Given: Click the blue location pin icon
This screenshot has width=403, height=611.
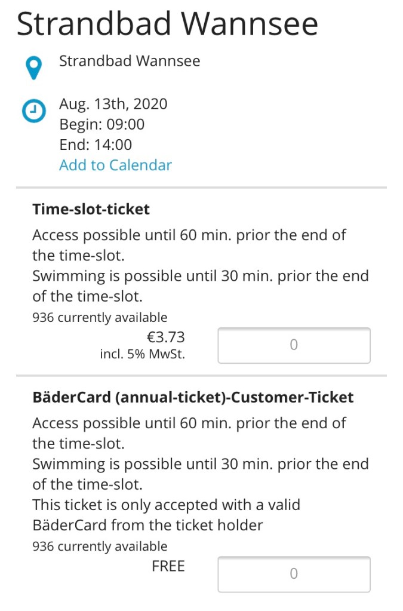Looking at the screenshot, I should coord(35,67).
